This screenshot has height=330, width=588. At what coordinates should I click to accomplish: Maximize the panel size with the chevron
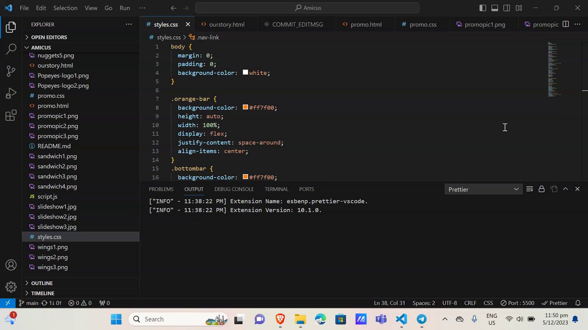click(565, 189)
